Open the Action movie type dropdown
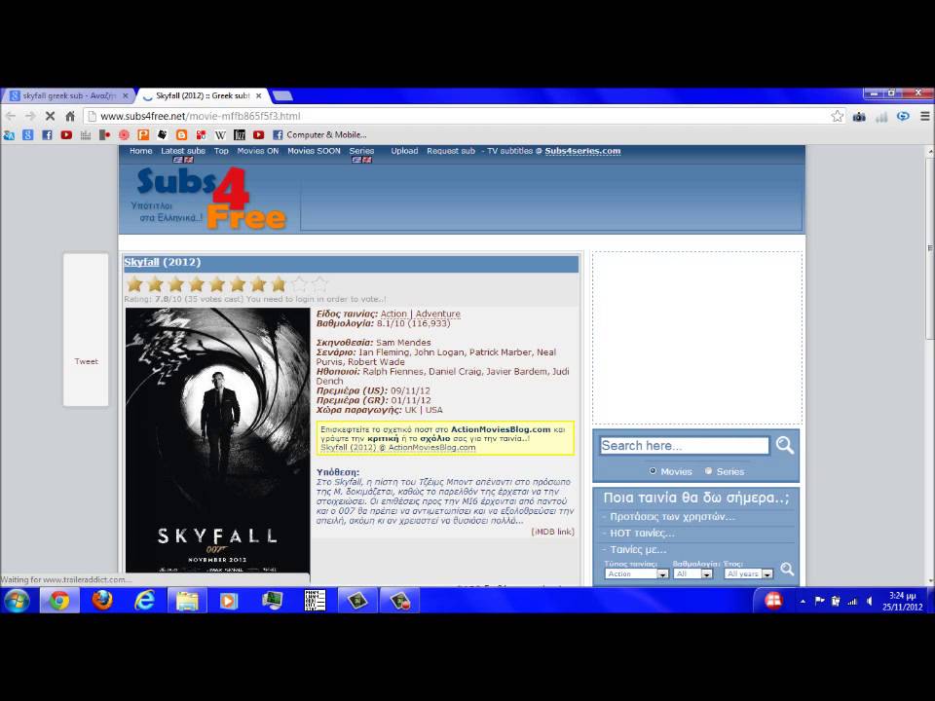This screenshot has width=935, height=701. tap(636, 574)
